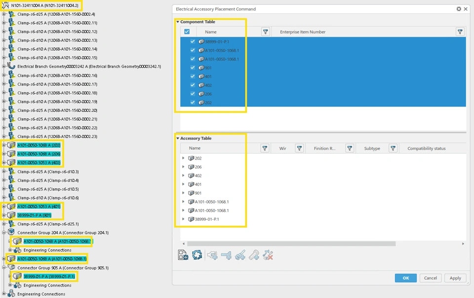Image resolution: width=474 pixels, height=298 pixels.
Task: Click the scrollbar left arrow in Accessory Table
Action: point(184,244)
